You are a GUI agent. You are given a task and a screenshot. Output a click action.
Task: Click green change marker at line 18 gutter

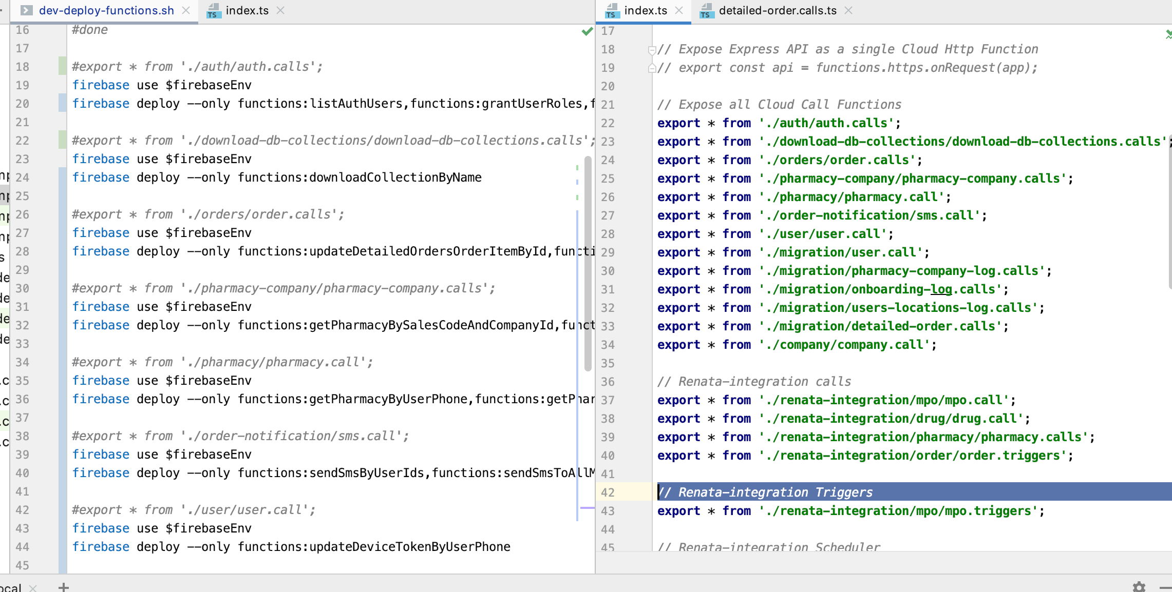click(x=62, y=66)
